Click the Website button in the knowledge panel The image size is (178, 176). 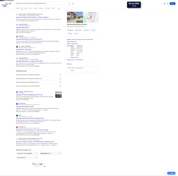pyautogui.click(x=70, y=30)
